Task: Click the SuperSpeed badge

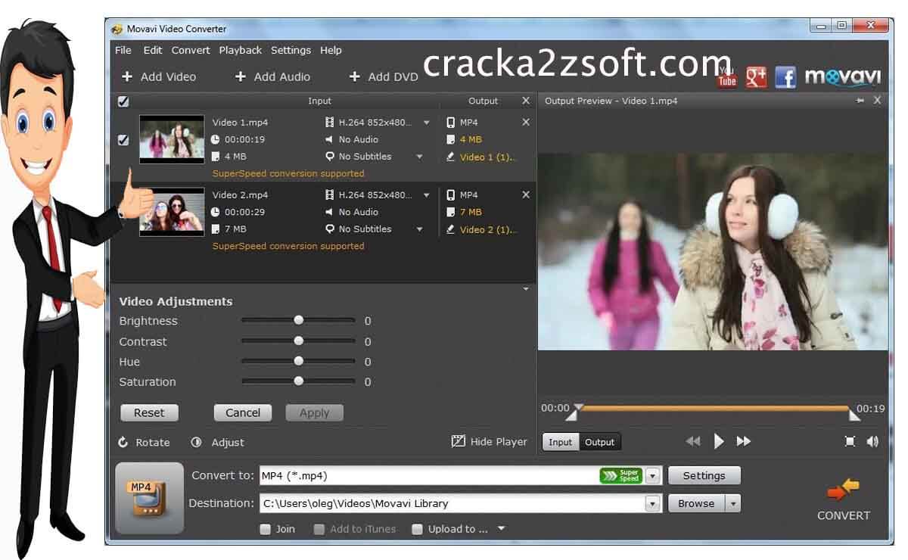Action: pos(621,475)
